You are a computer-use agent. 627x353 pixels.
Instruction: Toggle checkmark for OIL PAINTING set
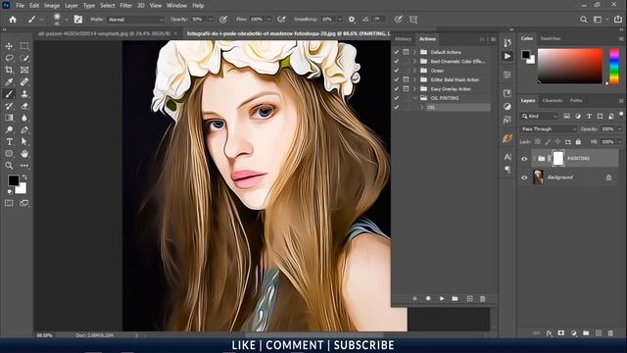(396, 98)
